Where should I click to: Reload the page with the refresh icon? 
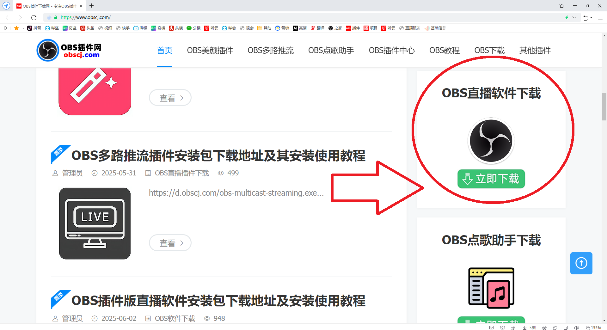(x=34, y=17)
